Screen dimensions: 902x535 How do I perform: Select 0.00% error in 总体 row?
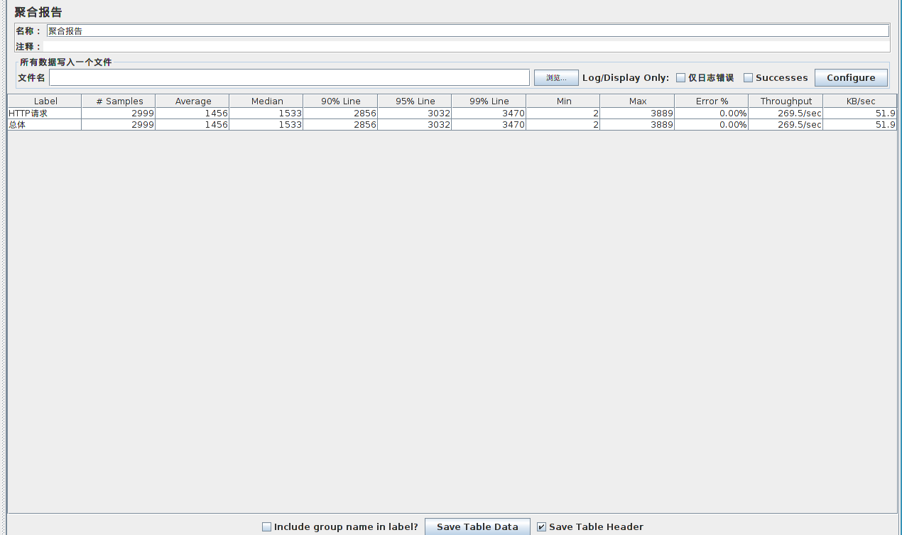(712, 124)
